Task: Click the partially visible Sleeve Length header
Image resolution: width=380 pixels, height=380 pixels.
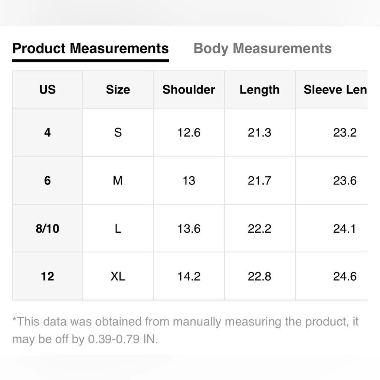Action: 335,90
